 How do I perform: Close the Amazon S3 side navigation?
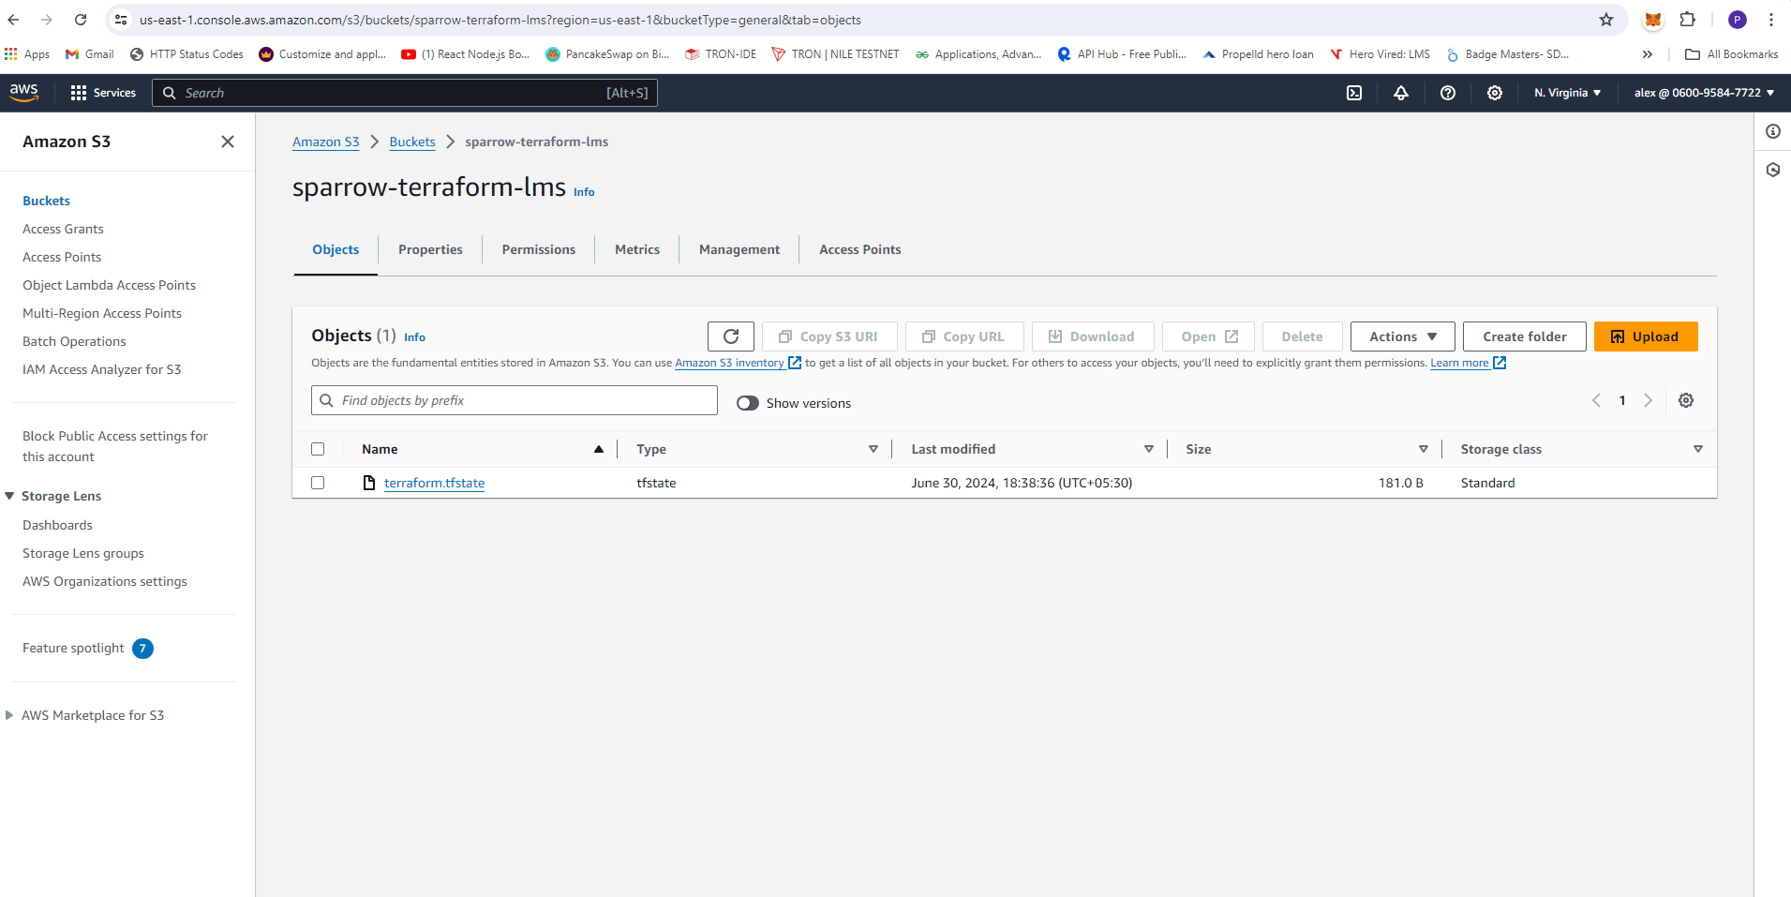pos(228,142)
